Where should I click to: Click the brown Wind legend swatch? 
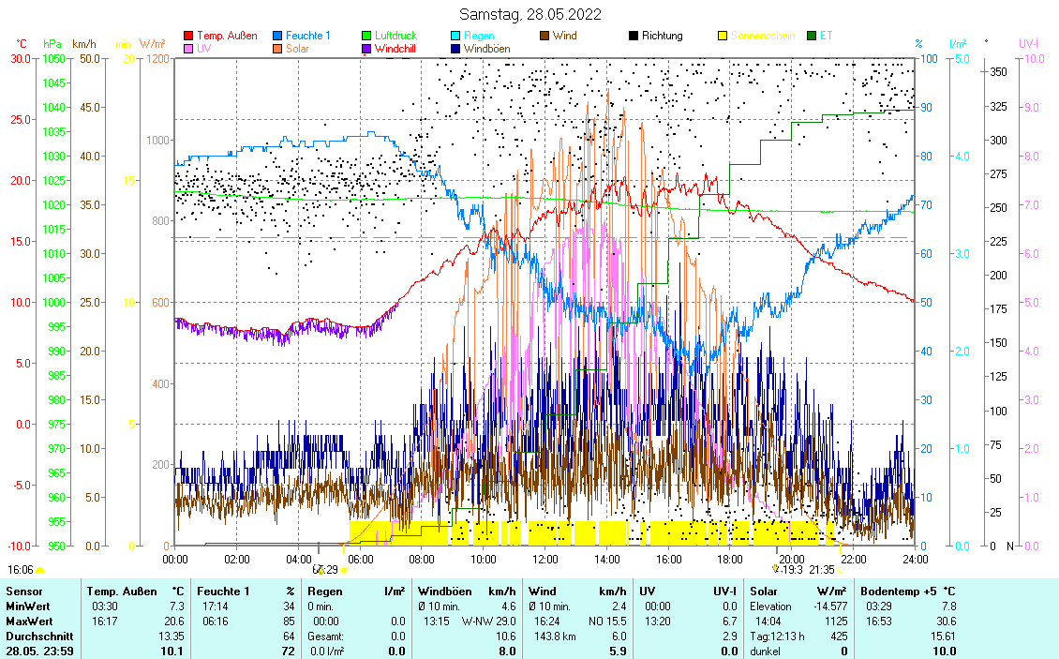click(544, 36)
